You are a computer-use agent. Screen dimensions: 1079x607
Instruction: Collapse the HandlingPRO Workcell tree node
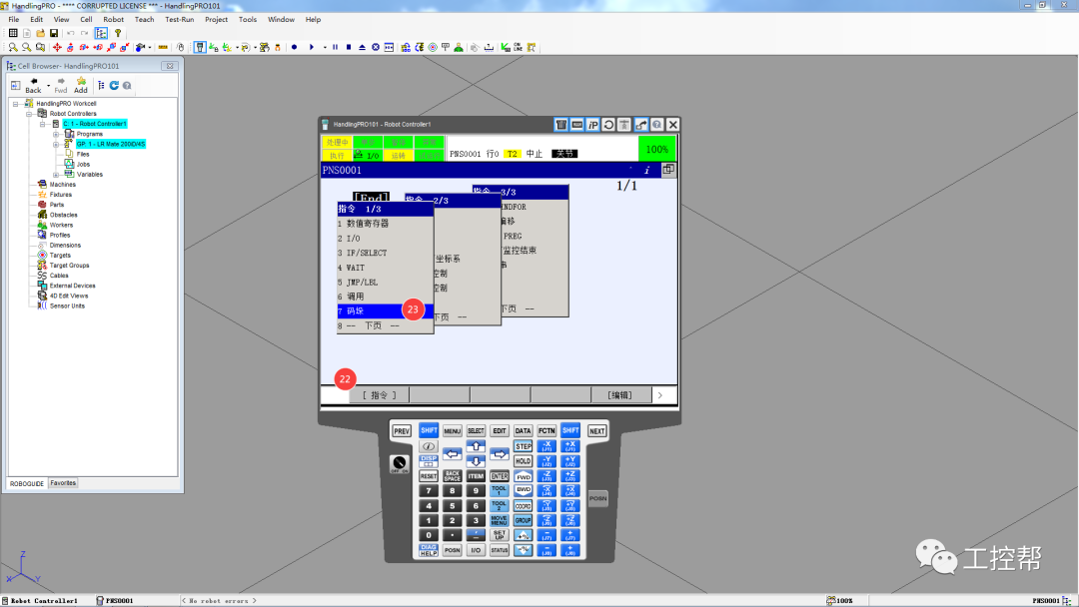(16, 104)
